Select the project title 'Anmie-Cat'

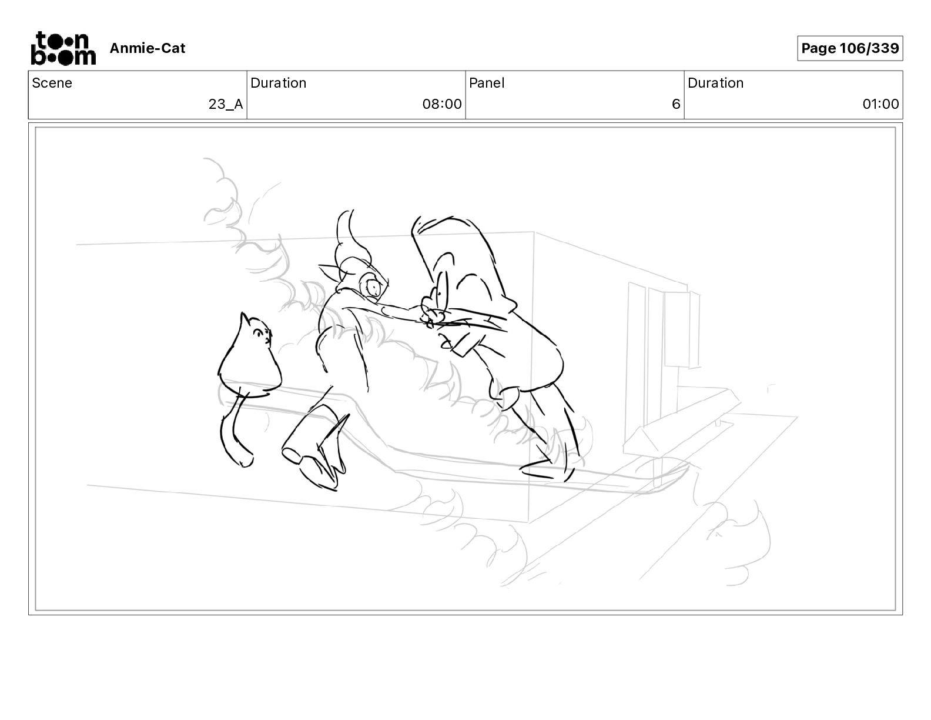coord(148,48)
